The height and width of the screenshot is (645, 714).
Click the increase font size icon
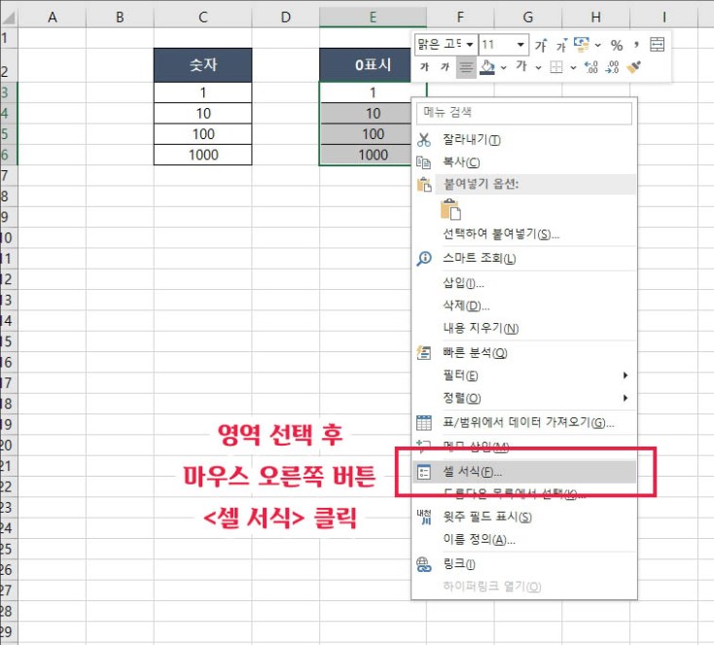[x=543, y=45]
